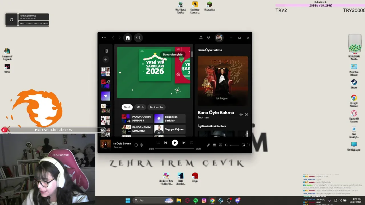The width and height of the screenshot is (365, 205).
Task: Select the Tümü filter chip
Action: 127,107
